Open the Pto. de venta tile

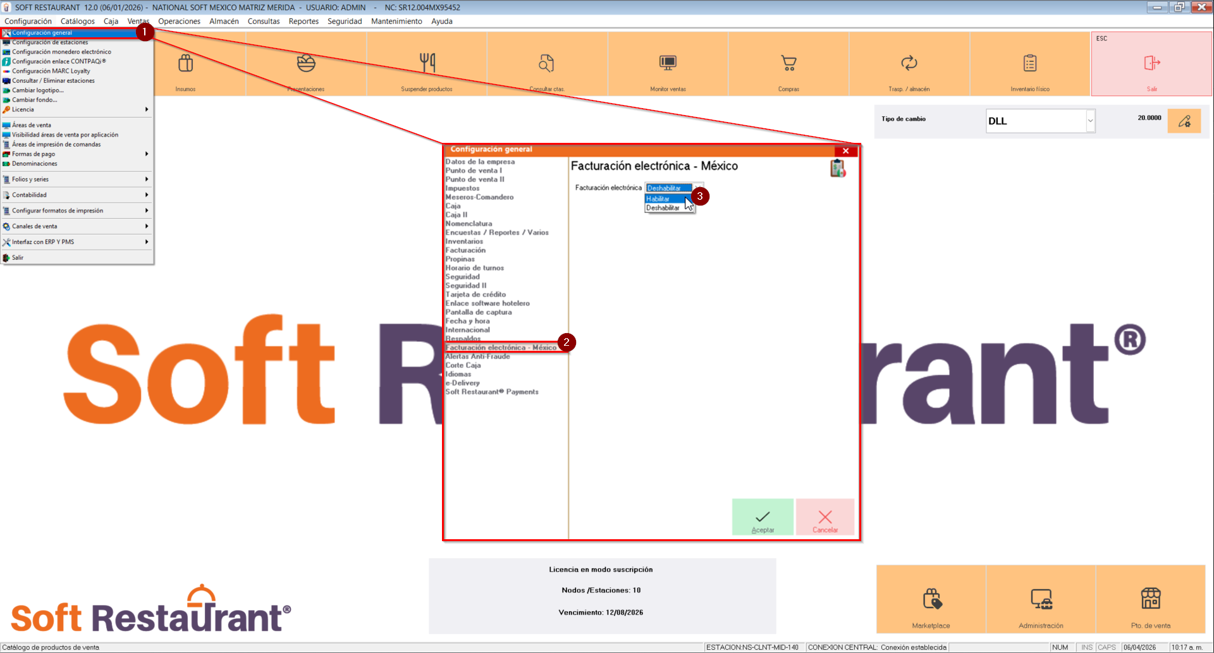click(1151, 599)
